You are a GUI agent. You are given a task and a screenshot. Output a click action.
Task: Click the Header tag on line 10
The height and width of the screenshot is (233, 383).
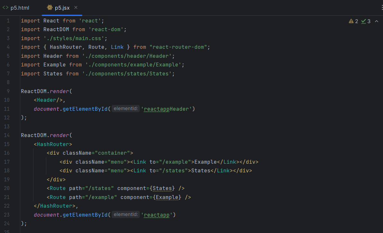(x=48, y=100)
